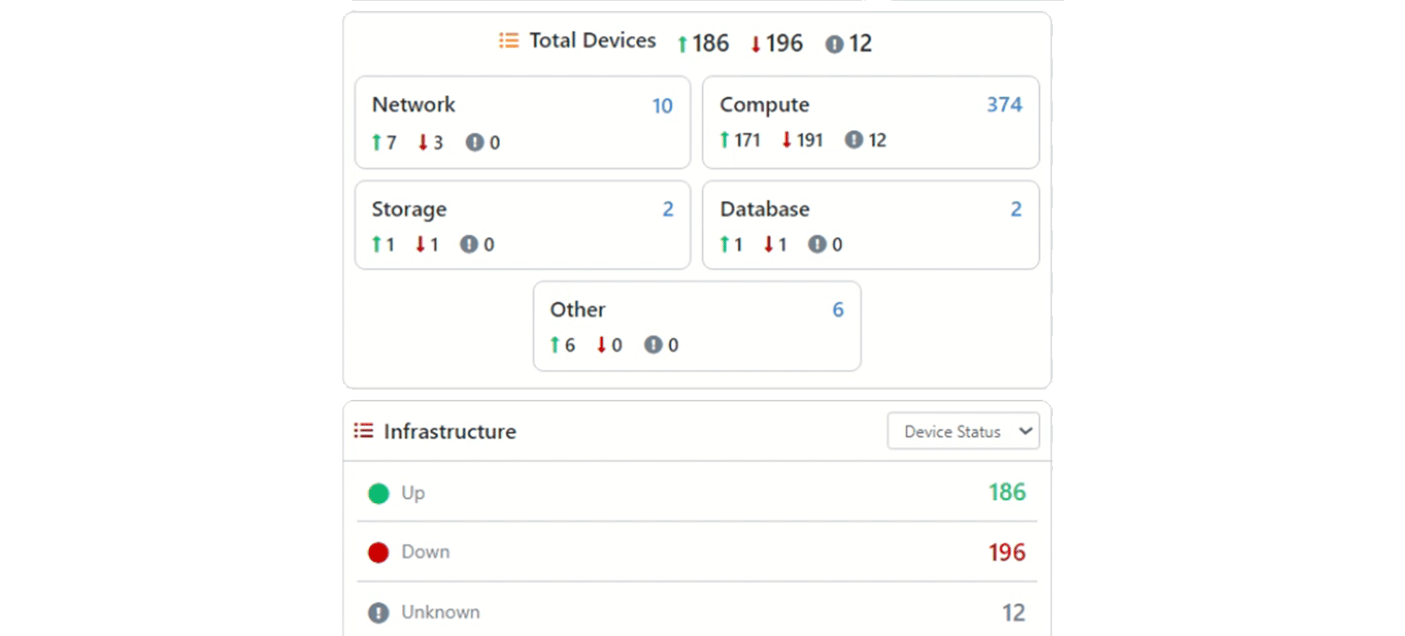1405x636 pixels.
Task: Click the Infrastructure list icon
Action: [x=364, y=431]
